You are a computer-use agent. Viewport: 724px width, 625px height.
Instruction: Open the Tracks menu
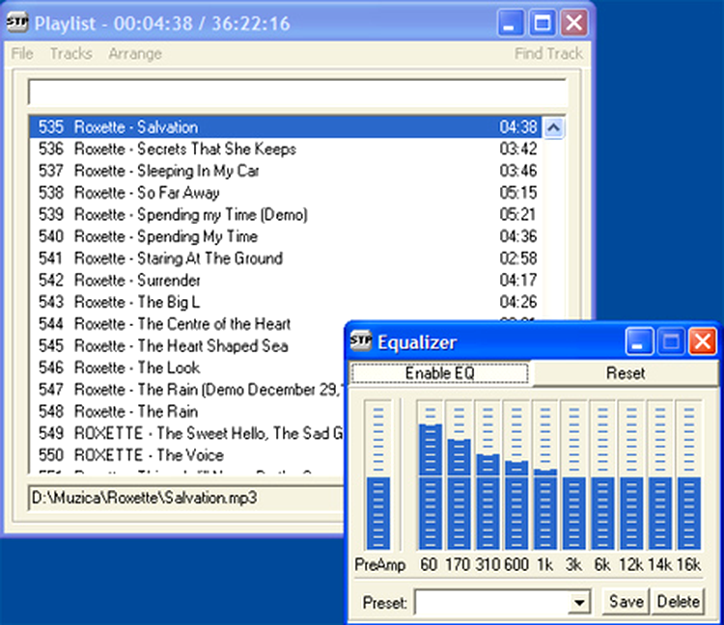pyautogui.click(x=71, y=53)
